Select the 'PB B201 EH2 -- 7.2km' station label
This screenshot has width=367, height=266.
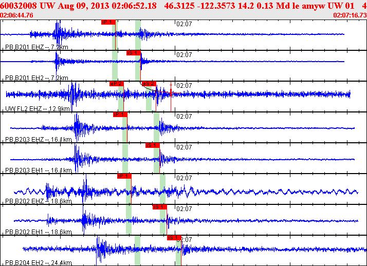click(x=36, y=78)
